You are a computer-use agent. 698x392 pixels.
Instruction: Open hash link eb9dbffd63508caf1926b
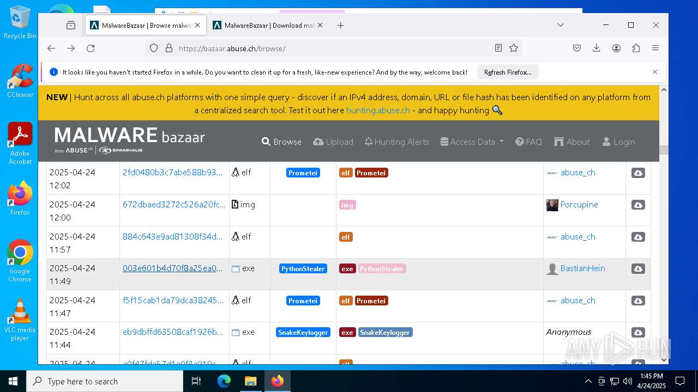click(x=172, y=332)
